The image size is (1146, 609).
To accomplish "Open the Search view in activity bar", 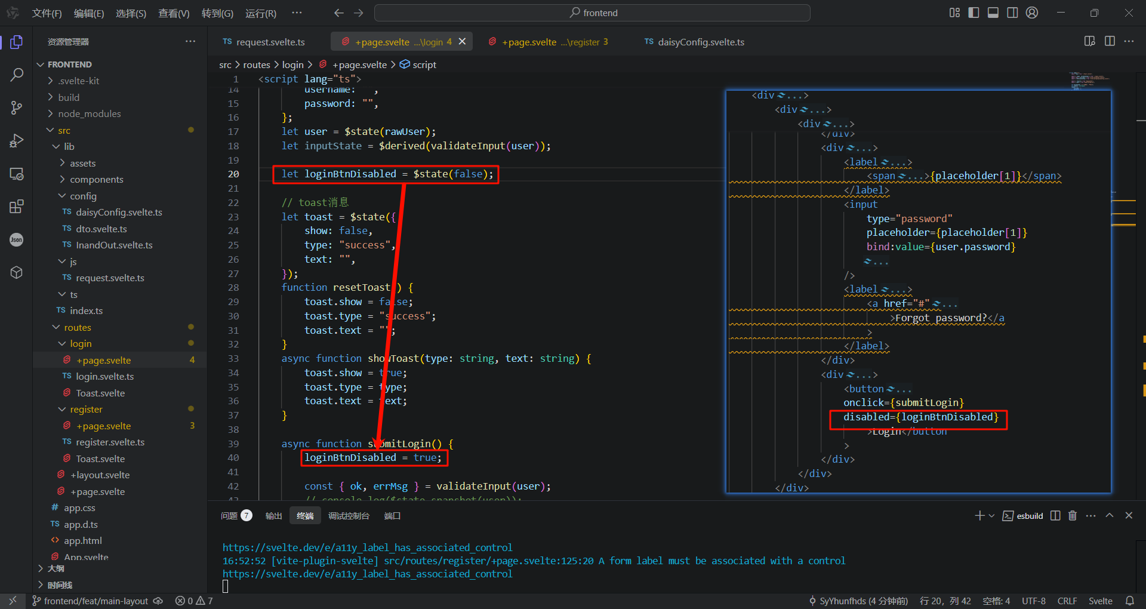I will pos(17,75).
